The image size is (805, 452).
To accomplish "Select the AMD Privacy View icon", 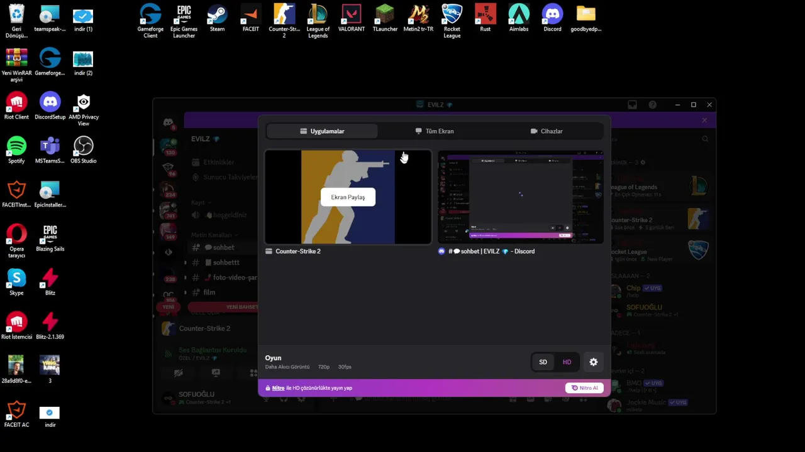I will tap(83, 110).
